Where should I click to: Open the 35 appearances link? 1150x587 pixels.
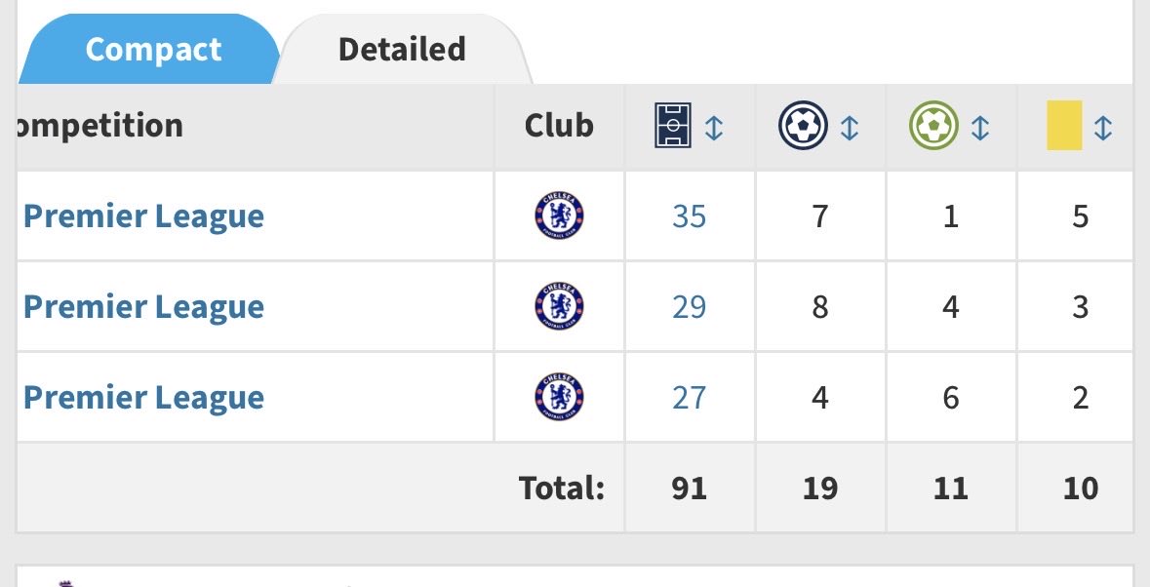[x=689, y=216]
